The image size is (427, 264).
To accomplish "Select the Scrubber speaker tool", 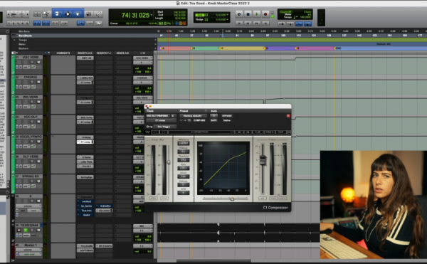I will click(89, 14).
